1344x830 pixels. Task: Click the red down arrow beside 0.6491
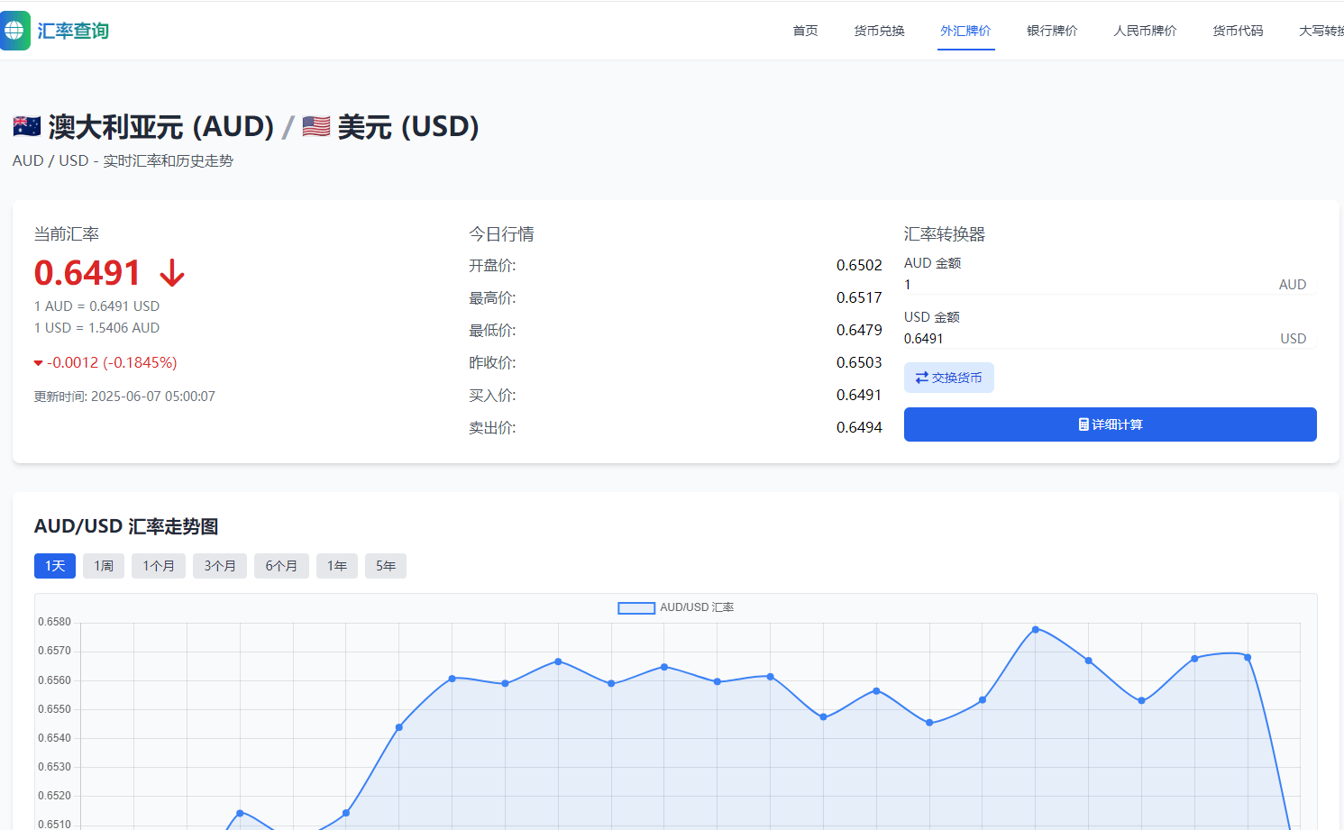[x=172, y=273]
